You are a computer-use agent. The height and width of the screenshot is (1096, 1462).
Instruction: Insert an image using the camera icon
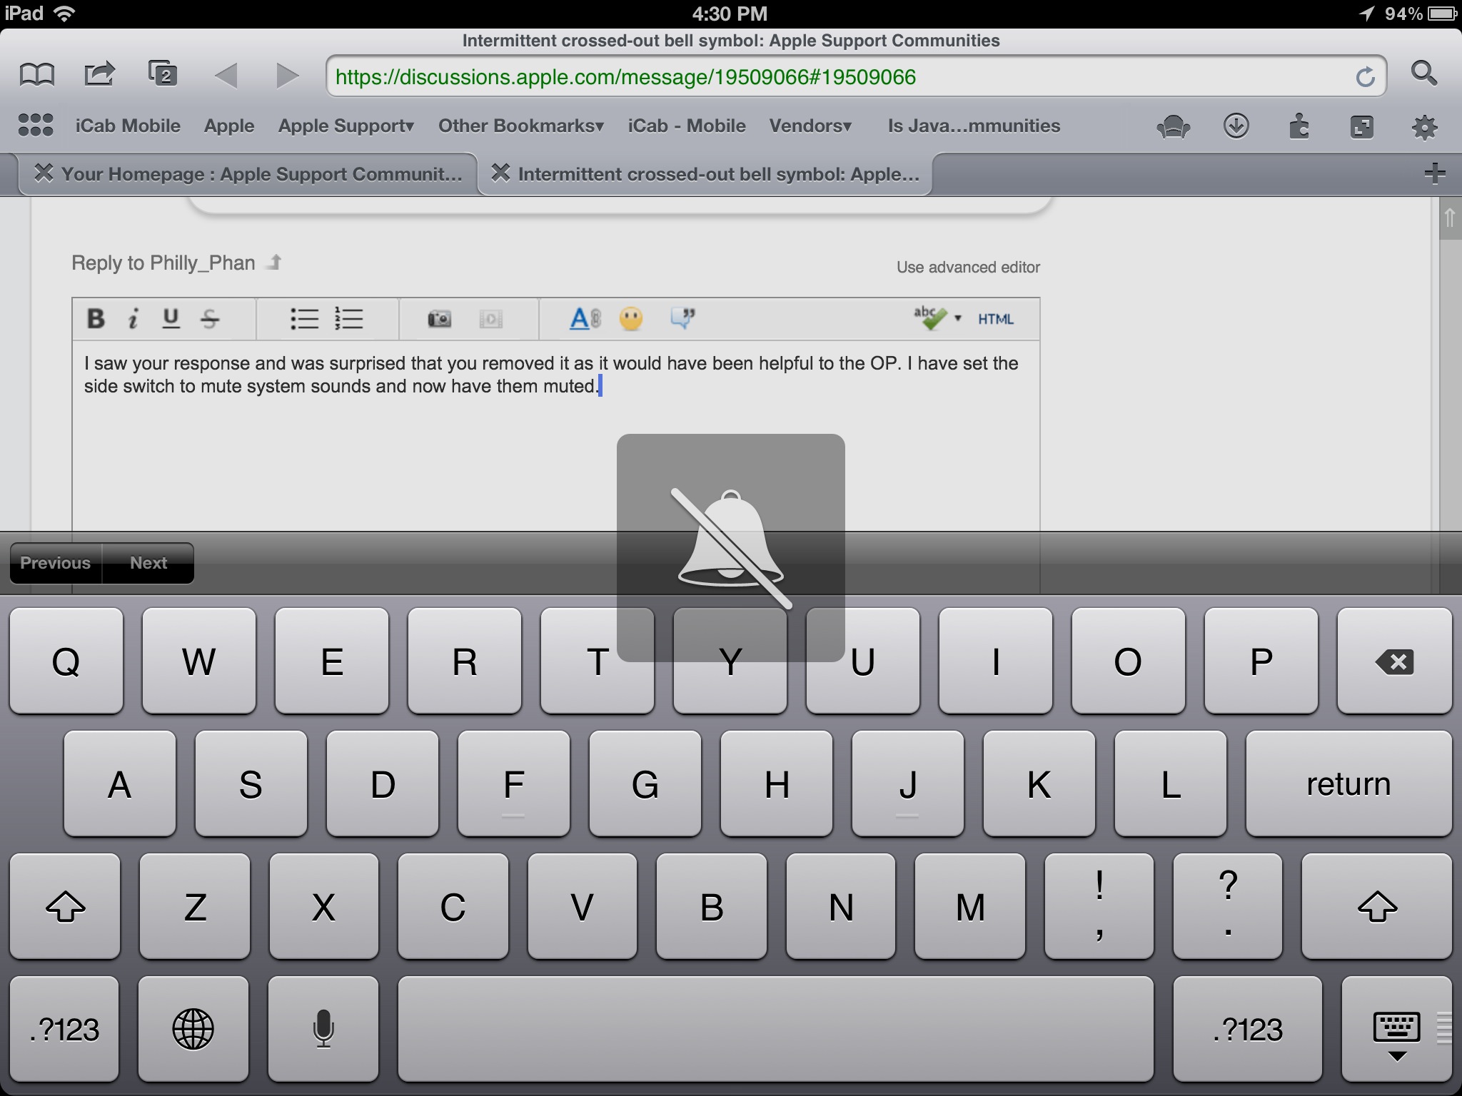[440, 319]
